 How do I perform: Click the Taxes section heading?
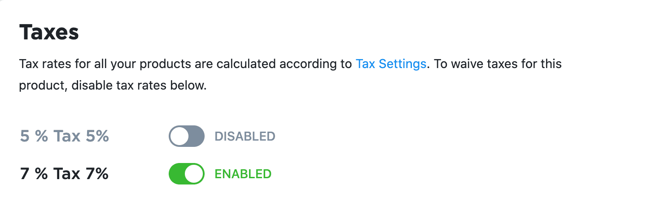tap(49, 33)
